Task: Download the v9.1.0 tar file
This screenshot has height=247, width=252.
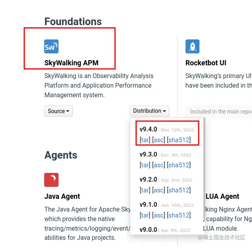Action: point(145,215)
